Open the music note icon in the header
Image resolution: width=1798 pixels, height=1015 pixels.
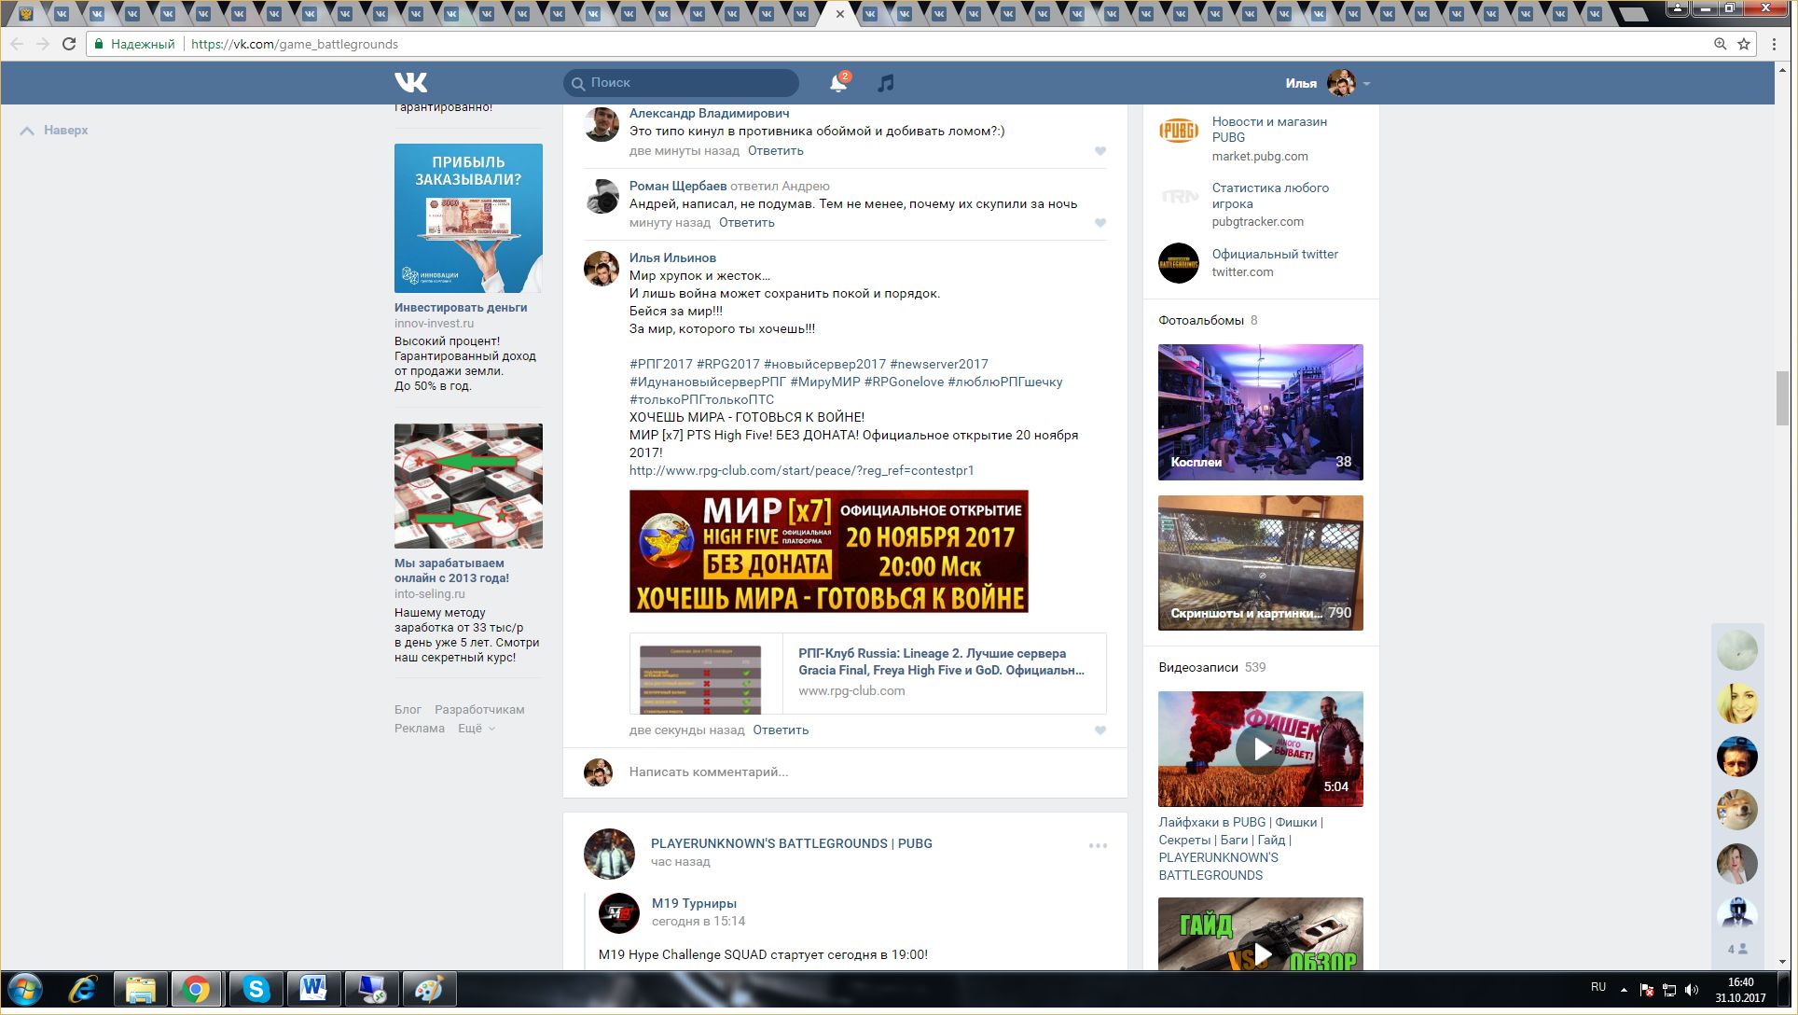click(x=886, y=83)
